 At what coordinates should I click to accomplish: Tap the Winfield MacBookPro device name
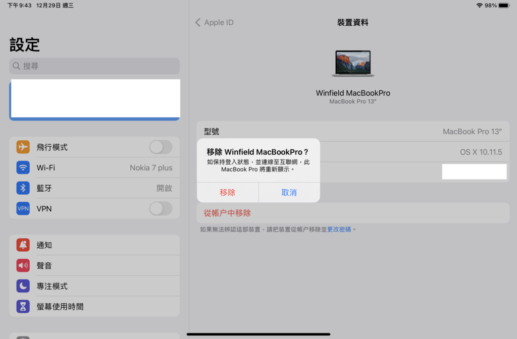(353, 93)
